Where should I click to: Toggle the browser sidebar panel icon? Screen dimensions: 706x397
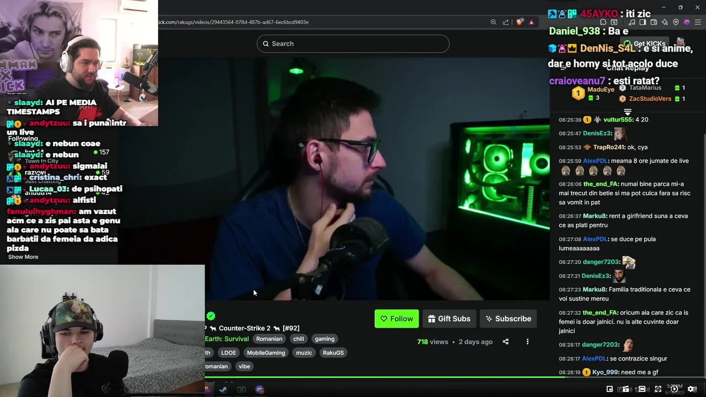643,22
